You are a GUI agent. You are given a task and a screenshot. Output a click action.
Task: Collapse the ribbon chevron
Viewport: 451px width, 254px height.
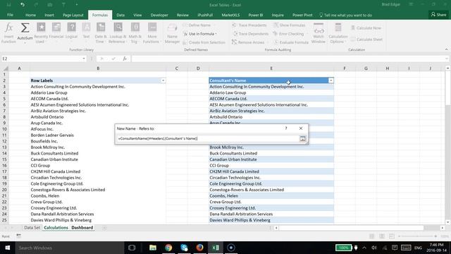pyautogui.click(x=446, y=49)
